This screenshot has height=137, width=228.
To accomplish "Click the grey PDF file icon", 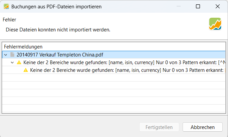I will click(x=12, y=55).
